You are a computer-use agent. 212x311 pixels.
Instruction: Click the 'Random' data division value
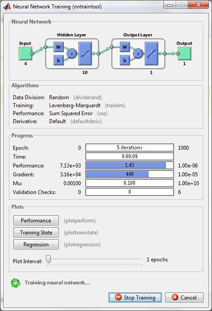pyautogui.click(x=59, y=97)
